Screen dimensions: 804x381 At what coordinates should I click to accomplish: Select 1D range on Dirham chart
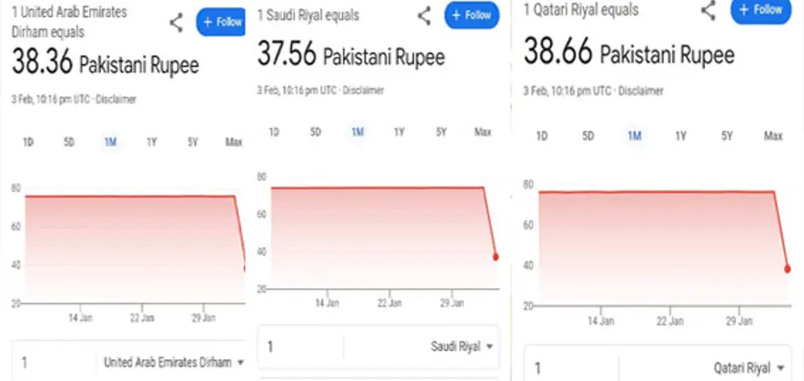click(28, 142)
